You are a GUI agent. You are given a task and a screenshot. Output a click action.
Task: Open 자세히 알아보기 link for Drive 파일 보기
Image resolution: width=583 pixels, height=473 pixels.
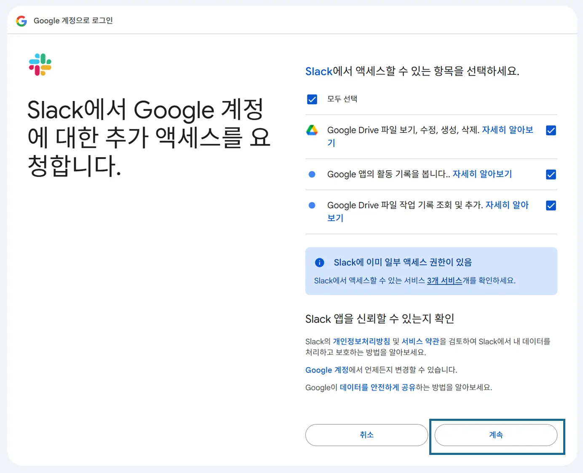point(507,130)
